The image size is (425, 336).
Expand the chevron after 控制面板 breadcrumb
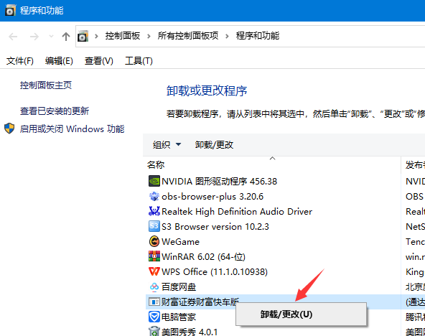click(x=149, y=36)
